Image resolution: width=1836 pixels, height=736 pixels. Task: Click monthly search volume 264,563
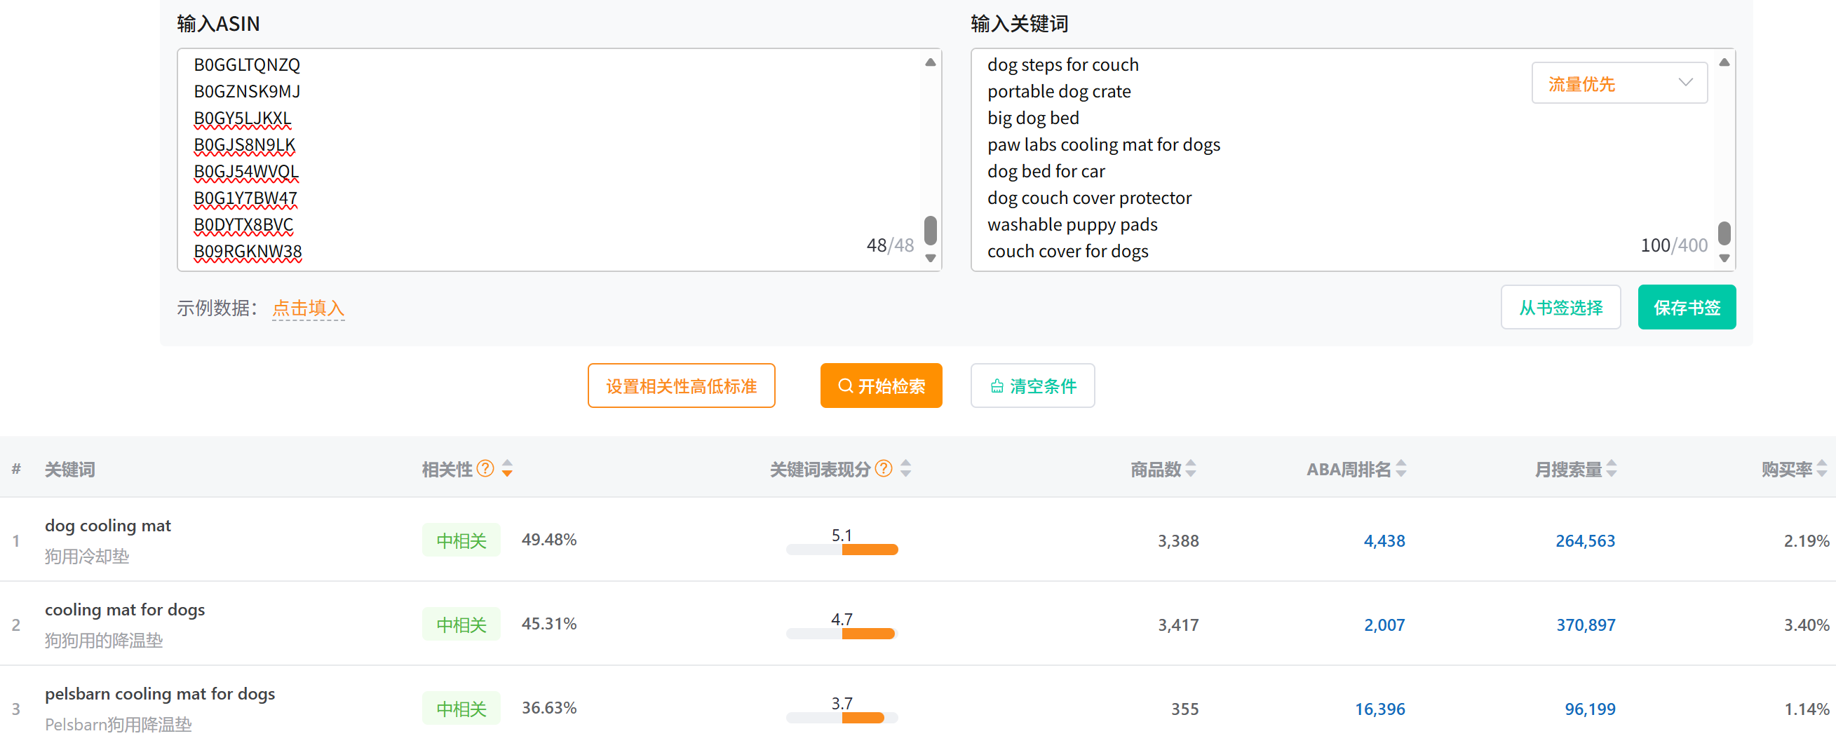[1585, 540]
